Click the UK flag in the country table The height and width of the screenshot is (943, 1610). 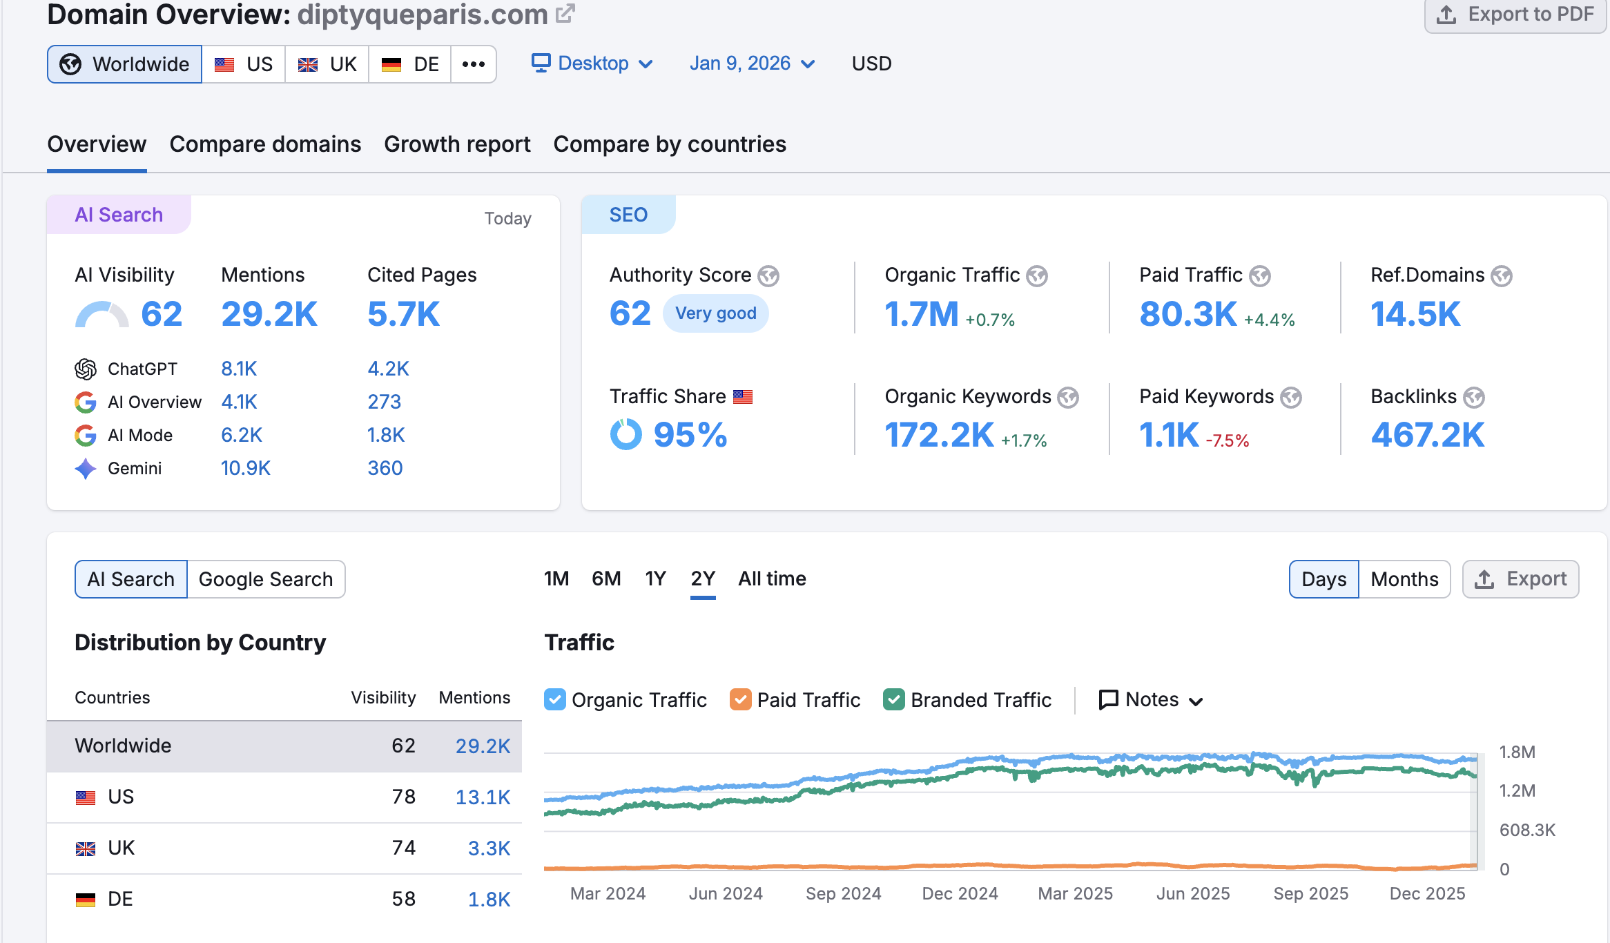(x=86, y=848)
